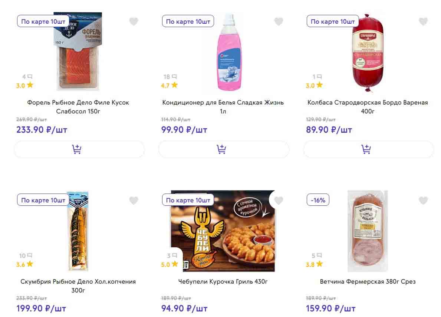Open Чебупели Курочка Гриль 430г title
The width and height of the screenshot is (441, 317).
223,282
